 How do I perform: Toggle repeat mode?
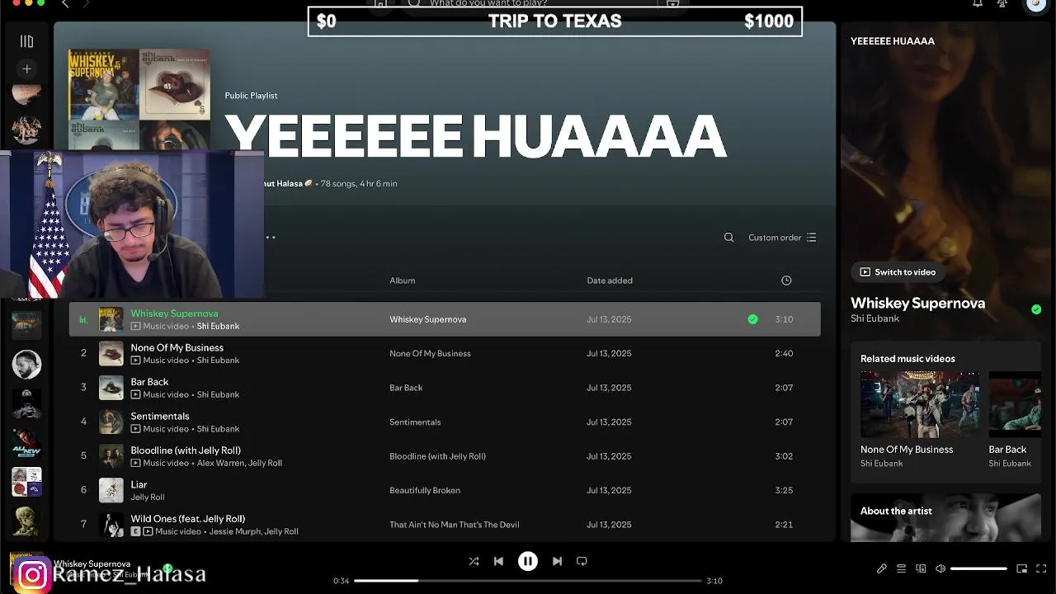(582, 561)
